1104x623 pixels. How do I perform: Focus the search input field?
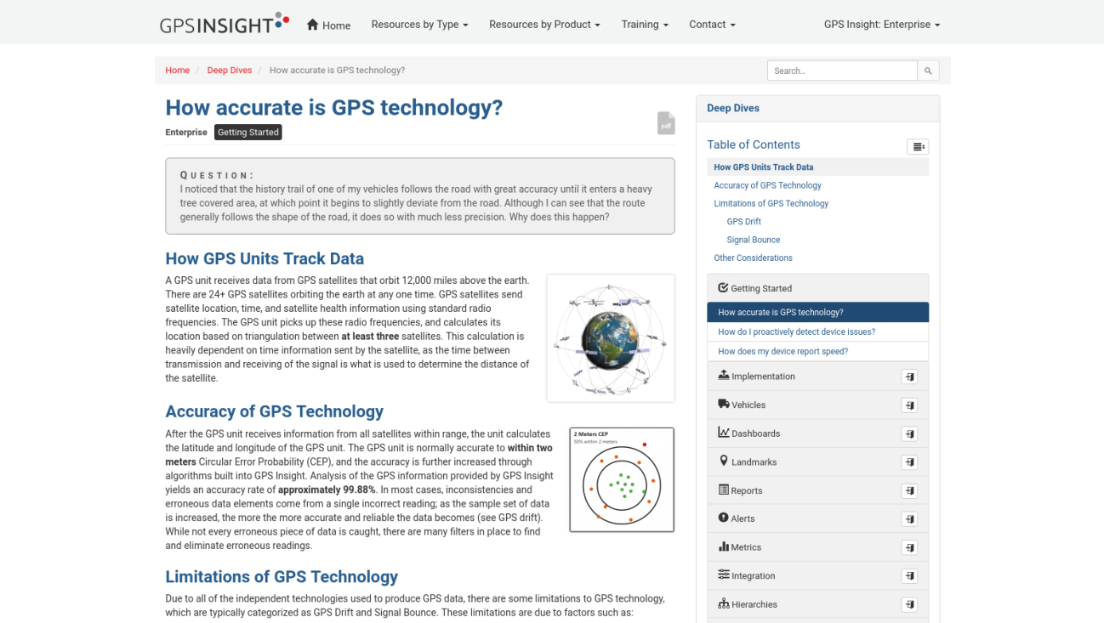842,71
